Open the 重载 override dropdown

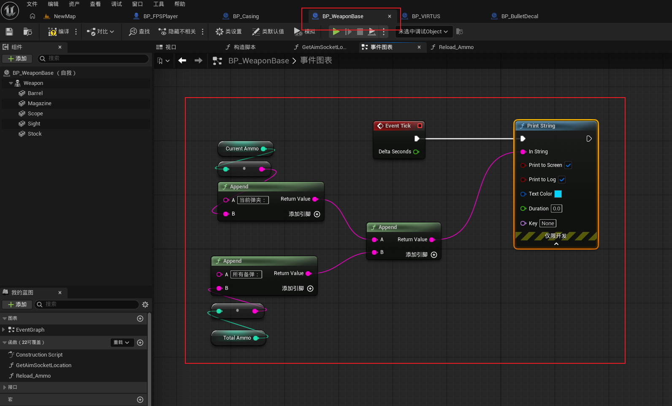coord(122,343)
